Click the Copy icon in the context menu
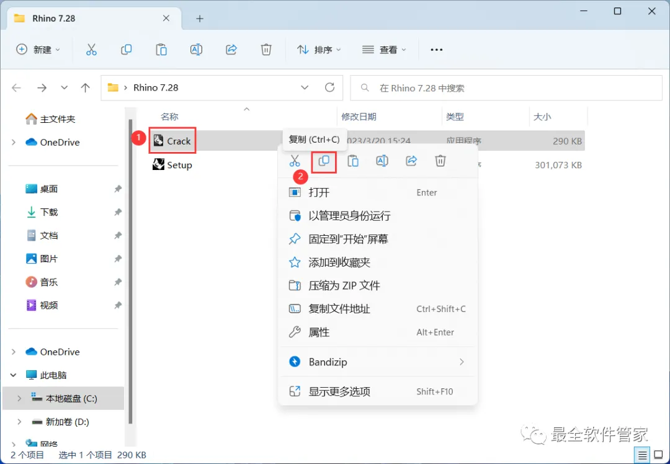The height and width of the screenshot is (464, 670). (324, 161)
